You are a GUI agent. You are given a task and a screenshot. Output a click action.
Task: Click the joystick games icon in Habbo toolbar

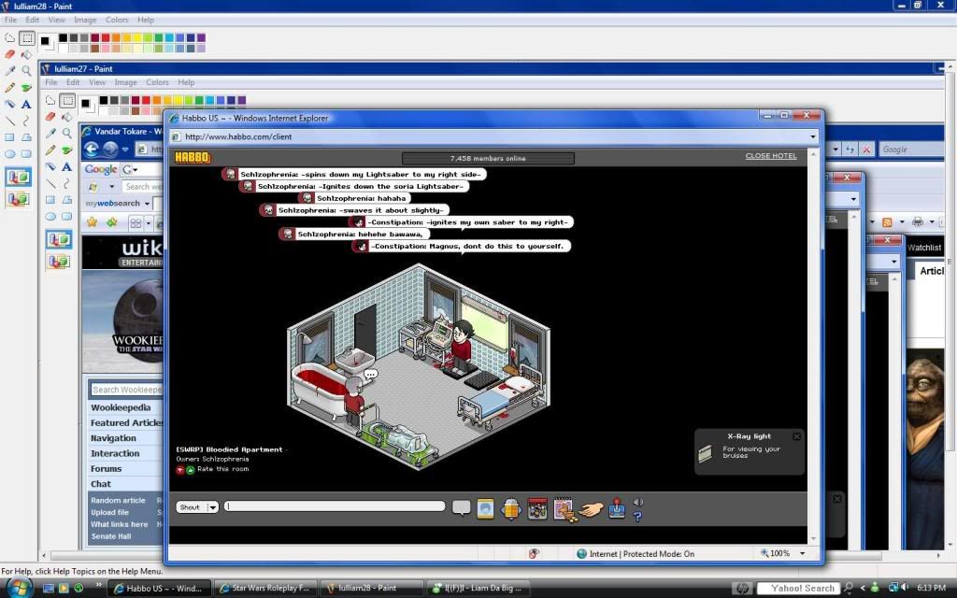click(618, 508)
